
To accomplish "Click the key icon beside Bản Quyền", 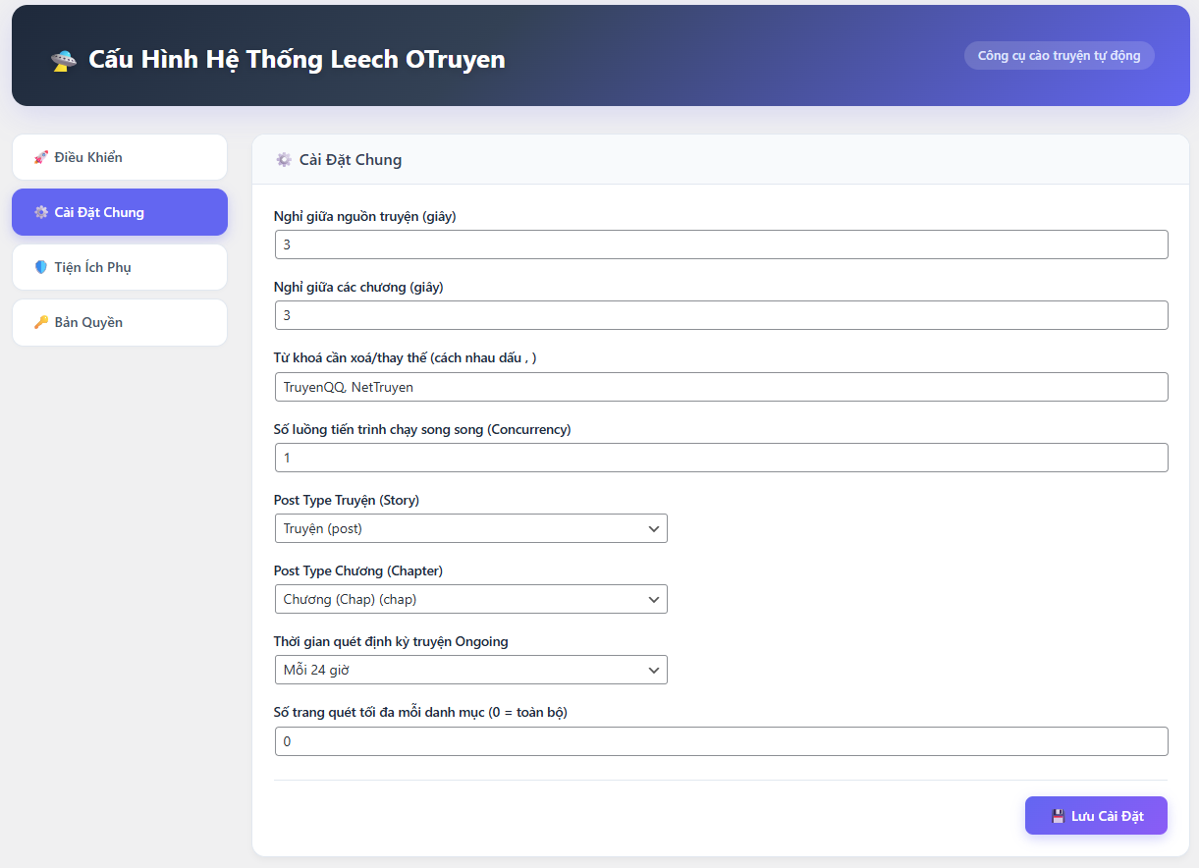I will pyautogui.click(x=41, y=322).
